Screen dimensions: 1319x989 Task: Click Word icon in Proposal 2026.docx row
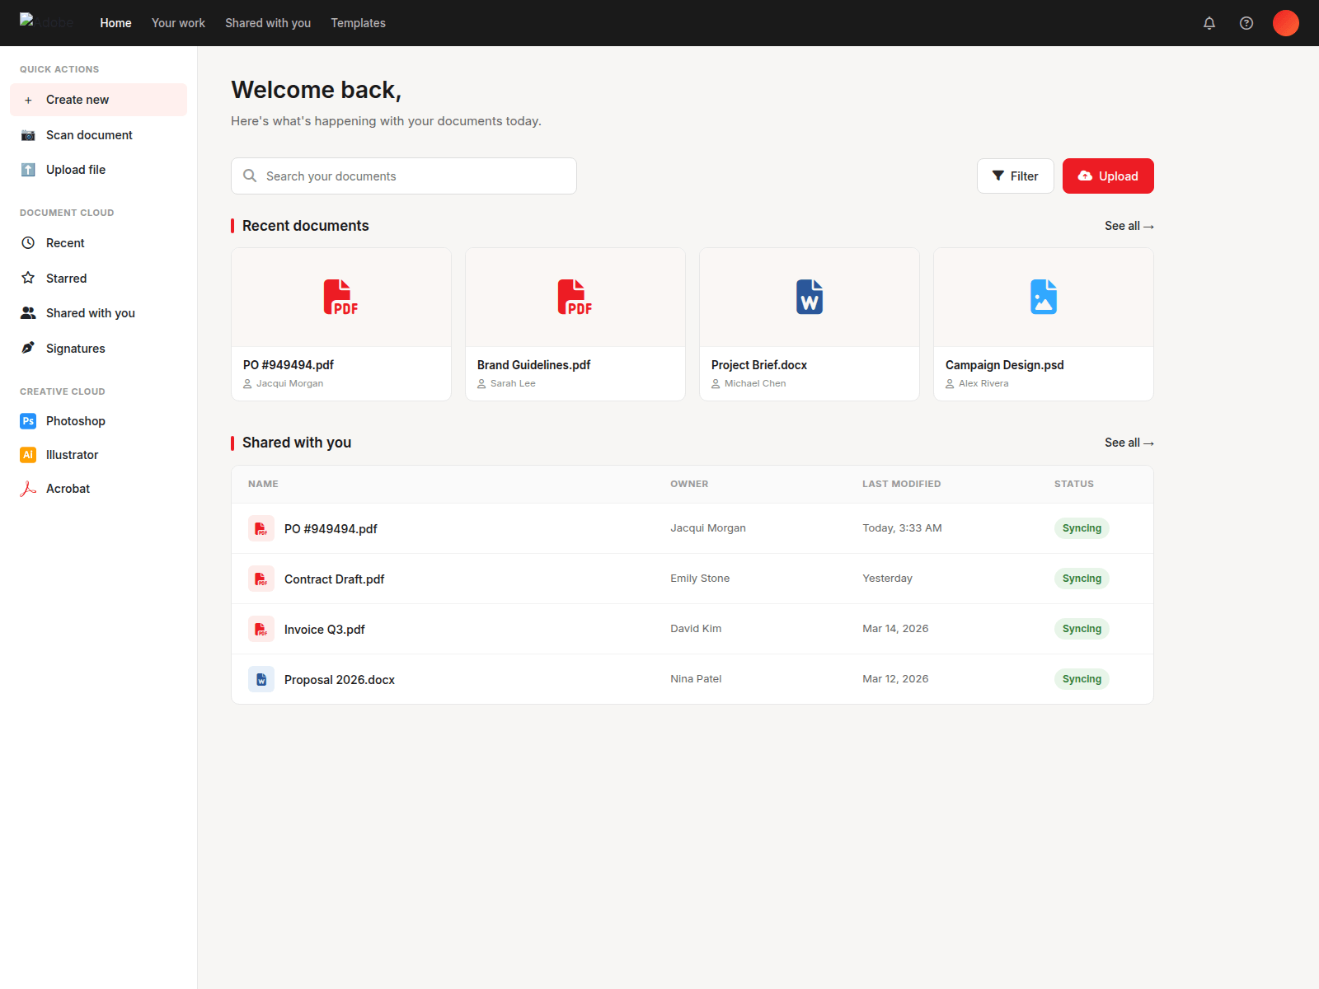(x=261, y=679)
